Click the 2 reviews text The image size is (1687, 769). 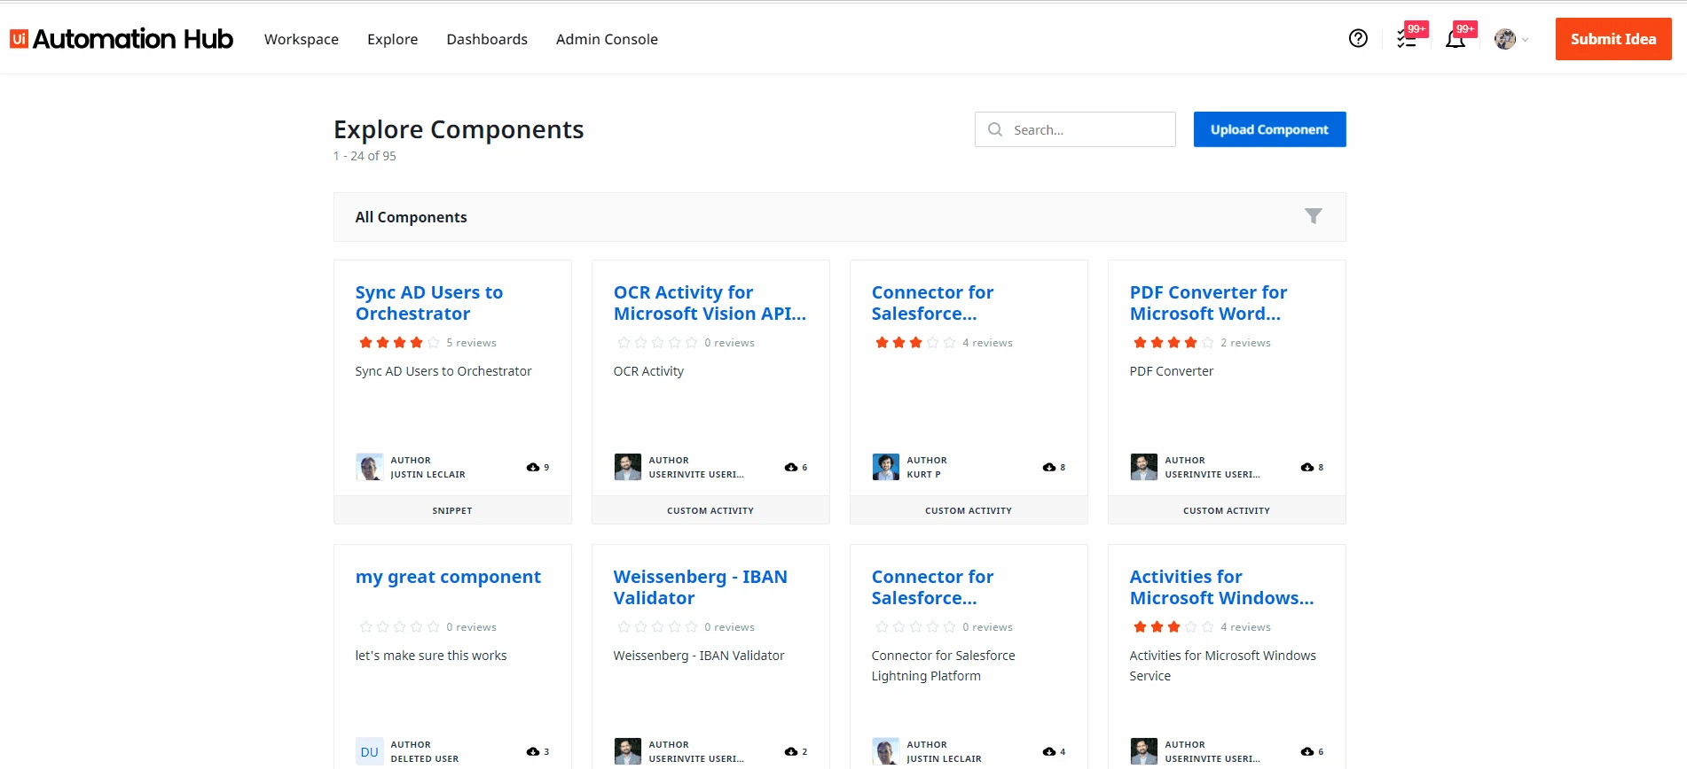coord(1245,343)
